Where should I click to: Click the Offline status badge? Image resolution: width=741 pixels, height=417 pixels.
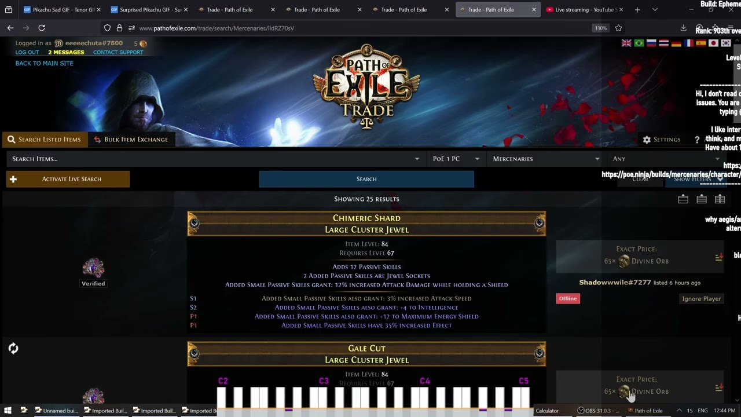click(568, 299)
